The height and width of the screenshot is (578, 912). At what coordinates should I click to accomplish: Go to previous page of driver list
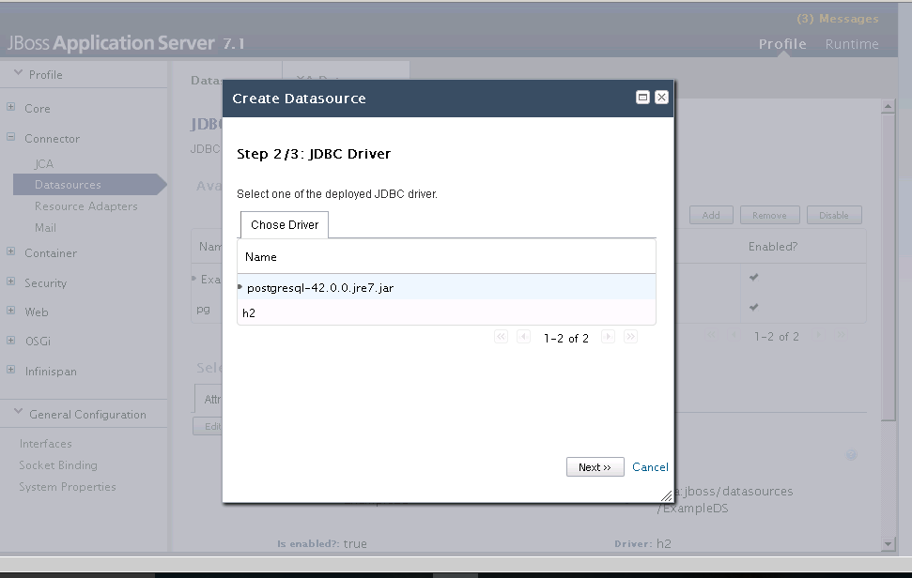(x=523, y=337)
